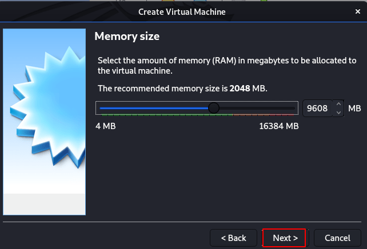
Task: Cancel the virtual machine wizard
Action: [x=337, y=238]
